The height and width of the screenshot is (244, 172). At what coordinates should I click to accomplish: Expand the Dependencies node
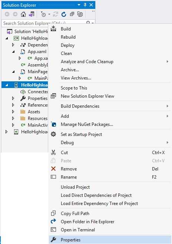click(13, 45)
